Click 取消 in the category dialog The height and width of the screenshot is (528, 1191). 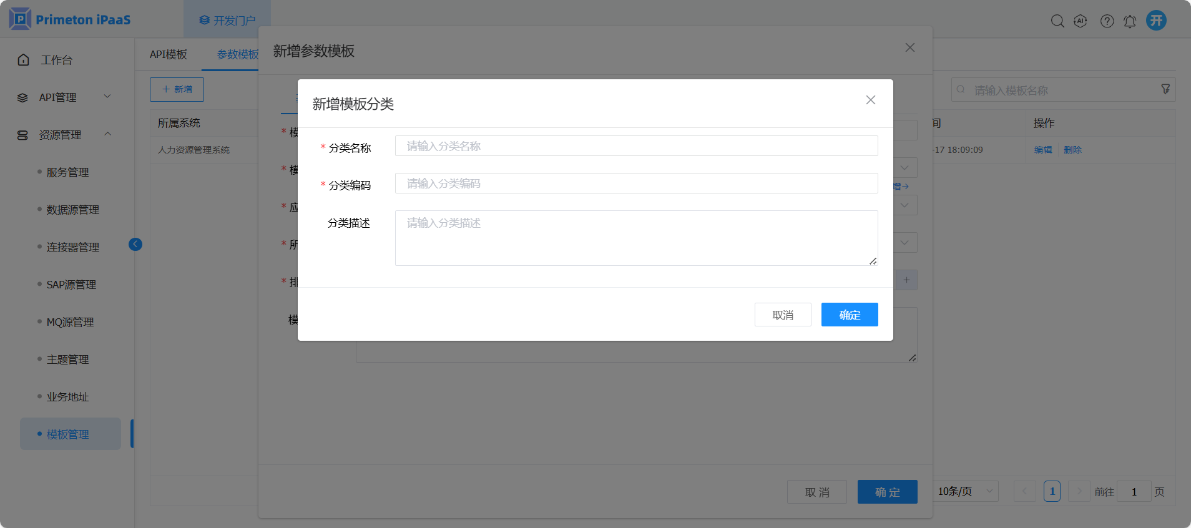(782, 315)
